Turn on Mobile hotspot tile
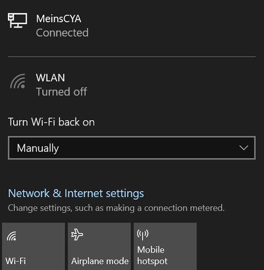The width and height of the screenshot is (264, 270). (165, 246)
